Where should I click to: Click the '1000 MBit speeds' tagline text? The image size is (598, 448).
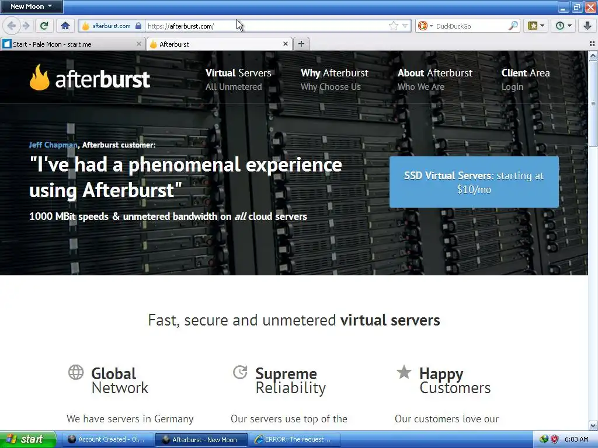coord(168,216)
